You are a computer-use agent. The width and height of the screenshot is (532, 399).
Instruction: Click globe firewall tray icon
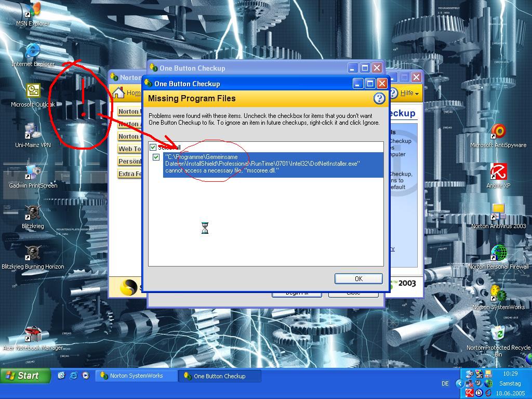pos(488,383)
